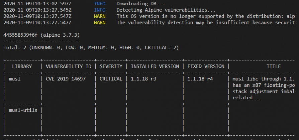The image size is (299, 140).
Task: Click the CRITICAL severity value
Action: [111, 79]
